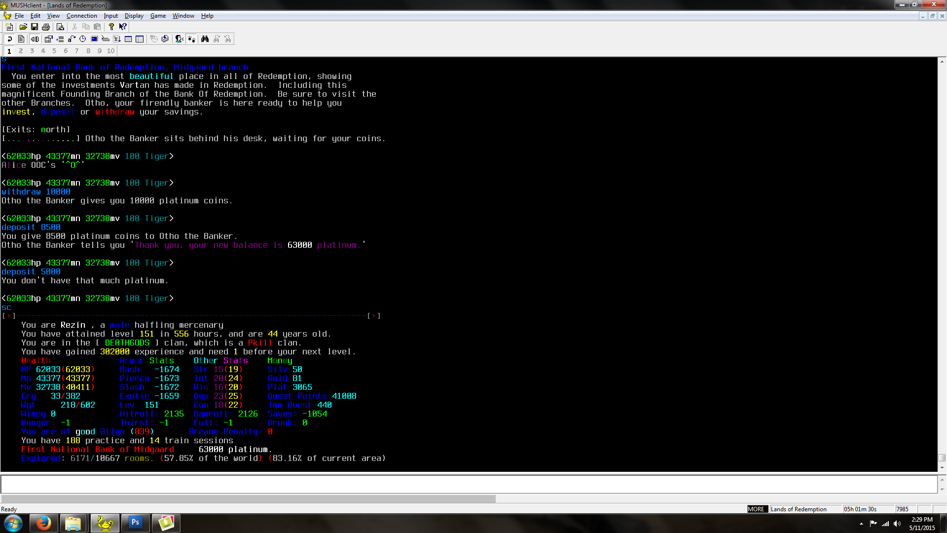Click the MUSHclient lamp taskbar icon
This screenshot has width=947, height=533.
[104, 523]
